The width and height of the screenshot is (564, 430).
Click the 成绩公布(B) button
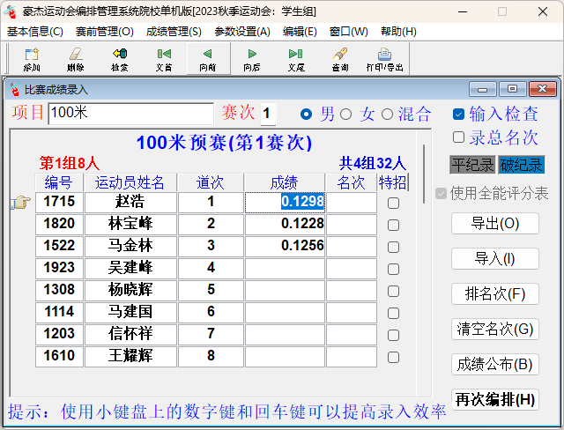(495, 364)
